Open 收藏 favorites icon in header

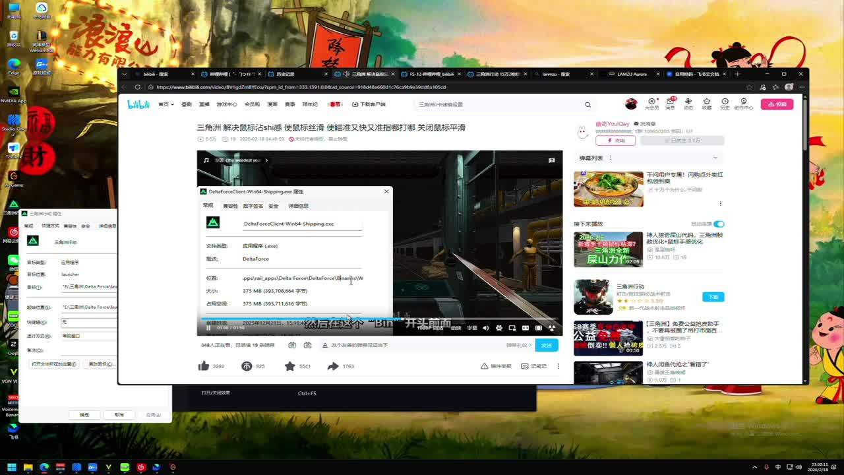[707, 104]
